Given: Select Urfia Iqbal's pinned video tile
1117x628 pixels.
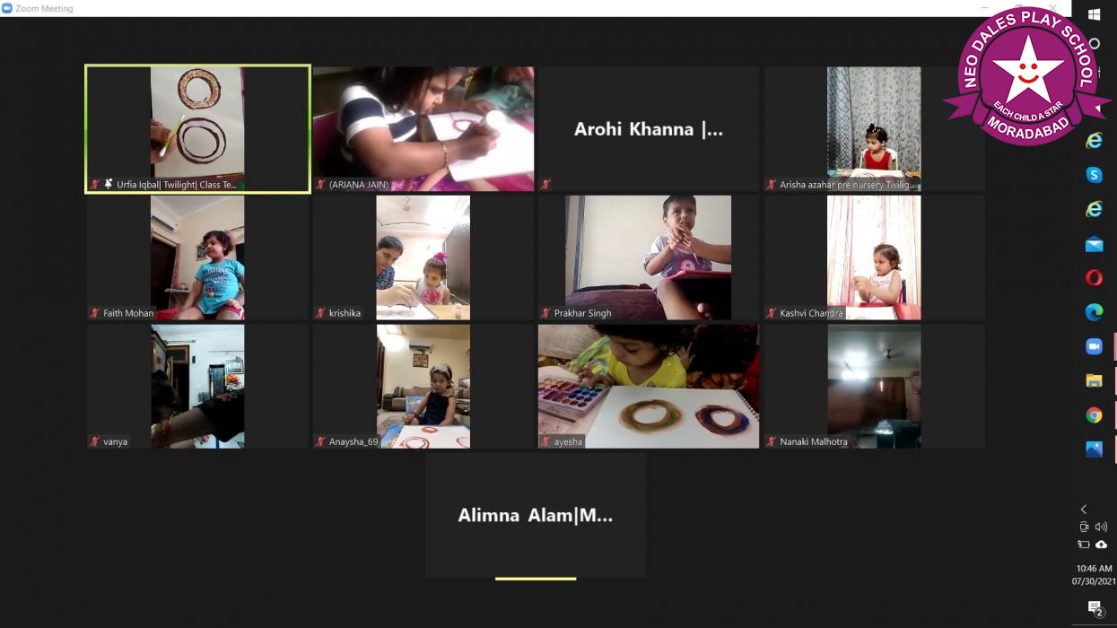Looking at the screenshot, I should [x=197, y=129].
